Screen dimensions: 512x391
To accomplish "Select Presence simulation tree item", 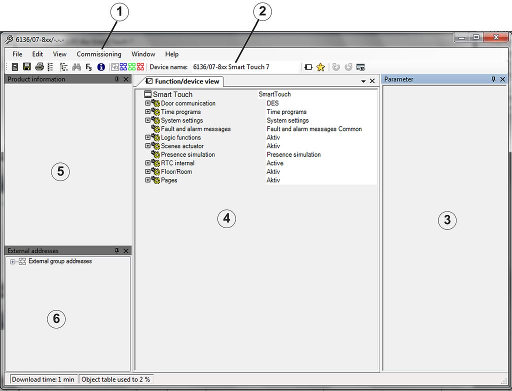I will [x=188, y=154].
